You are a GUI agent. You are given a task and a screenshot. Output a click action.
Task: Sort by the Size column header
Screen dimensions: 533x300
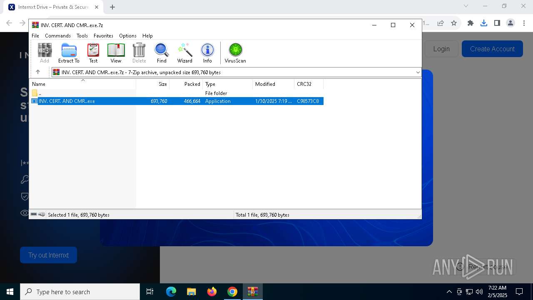click(153, 84)
